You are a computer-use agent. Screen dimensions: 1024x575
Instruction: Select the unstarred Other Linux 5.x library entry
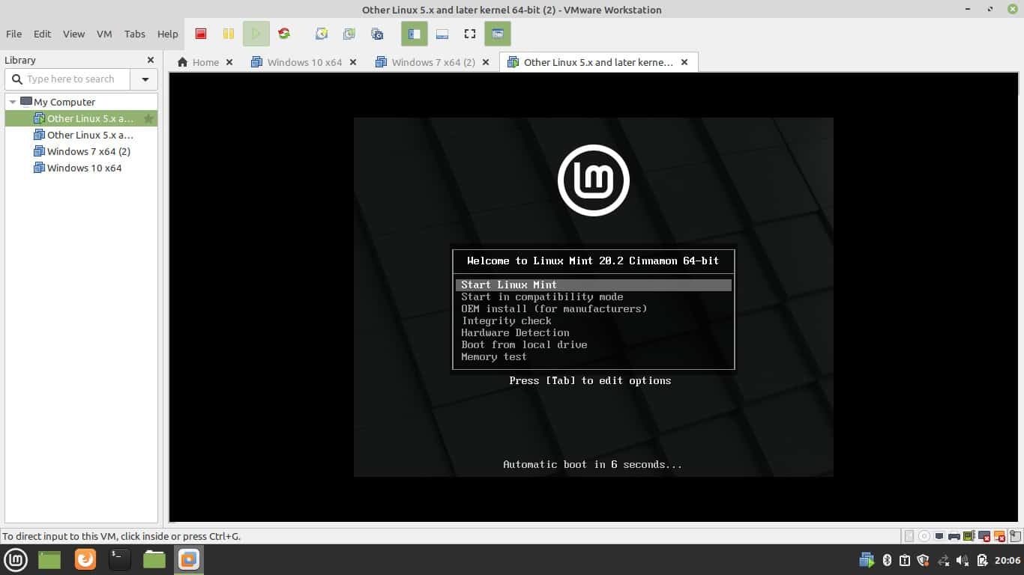[x=83, y=135]
